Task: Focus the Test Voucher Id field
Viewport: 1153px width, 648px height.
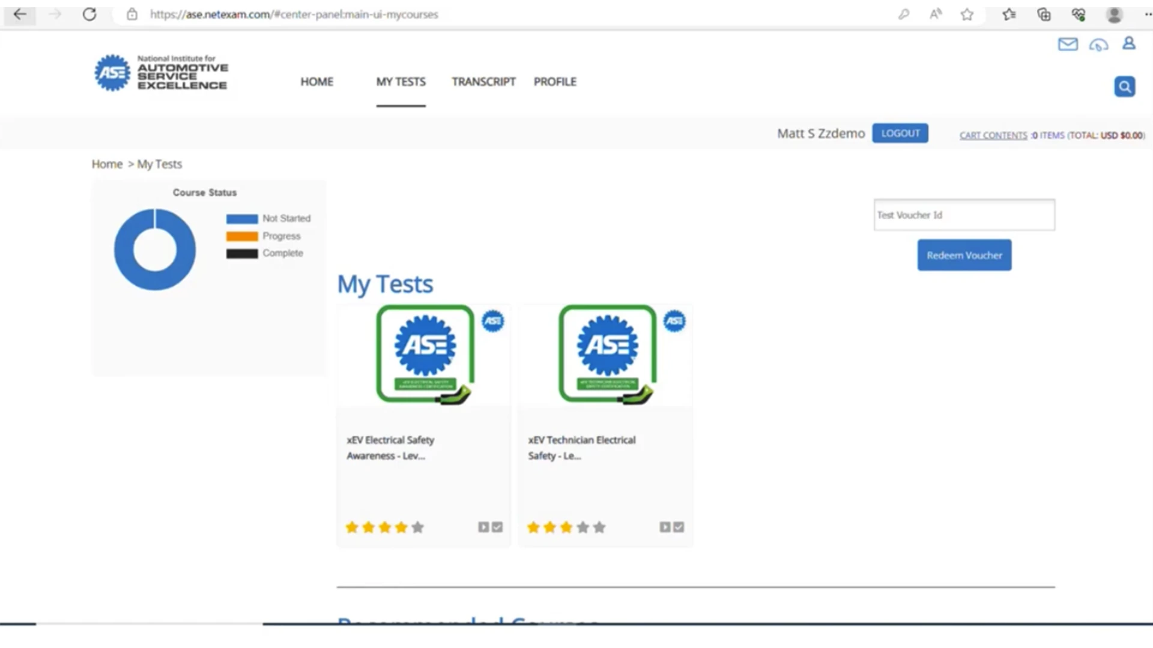Action: [x=964, y=215]
